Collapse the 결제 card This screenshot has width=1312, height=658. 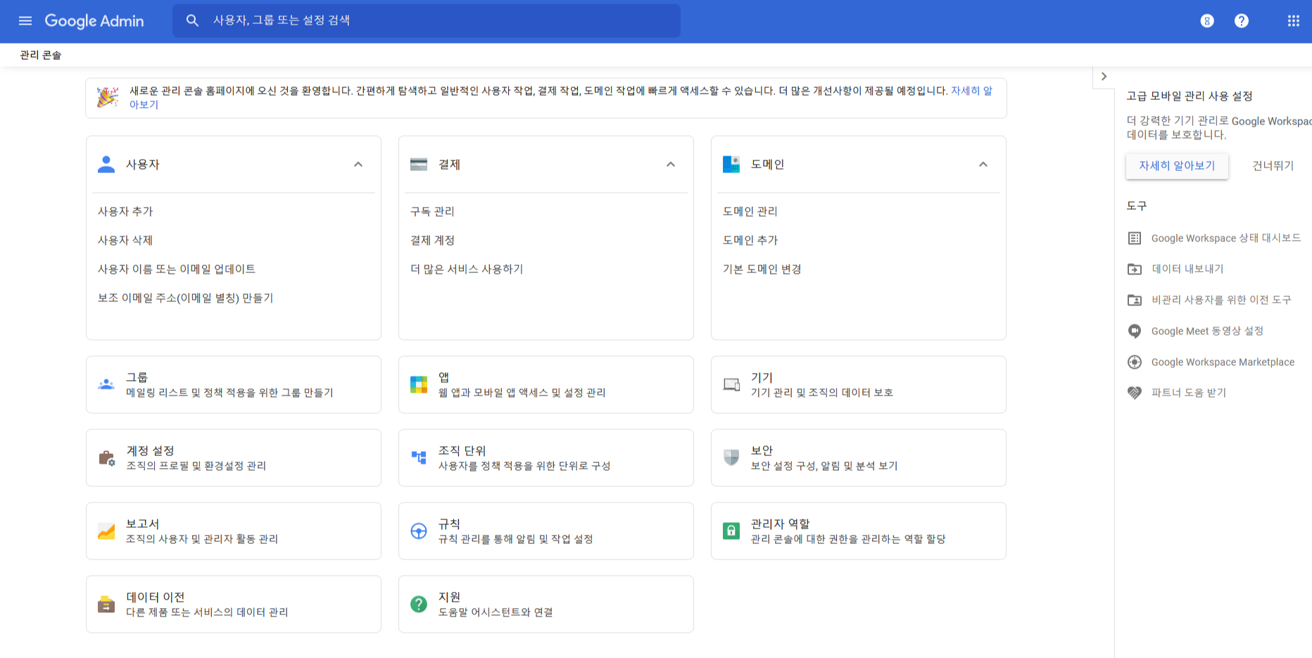pos(671,164)
